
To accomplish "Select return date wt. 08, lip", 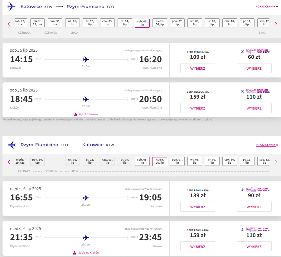I will (195, 161).
